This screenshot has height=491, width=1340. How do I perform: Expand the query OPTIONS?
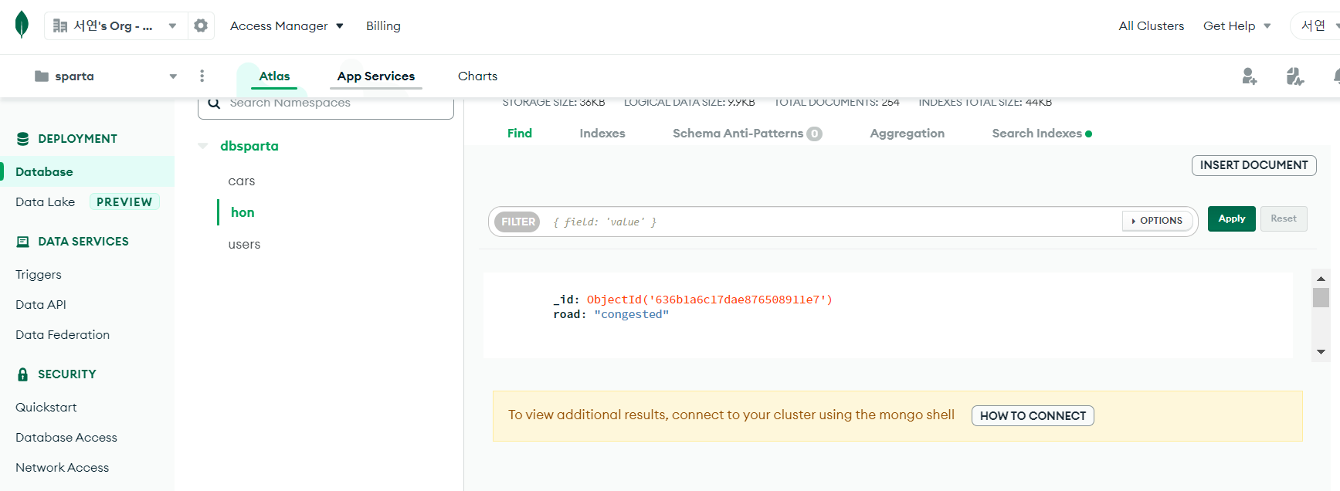(1157, 221)
